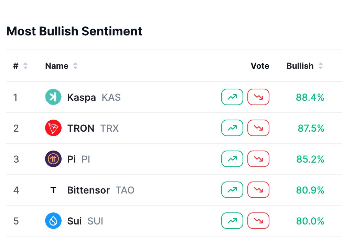
Task: Vote bullish on TRON
Action: click(x=232, y=128)
